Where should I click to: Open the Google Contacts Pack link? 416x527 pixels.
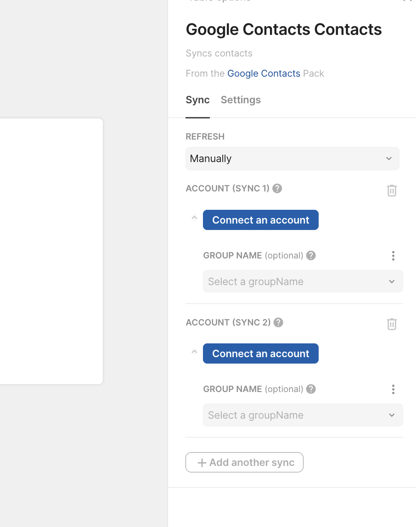(x=264, y=73)
